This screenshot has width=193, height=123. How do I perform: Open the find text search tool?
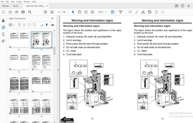(30, 12)
